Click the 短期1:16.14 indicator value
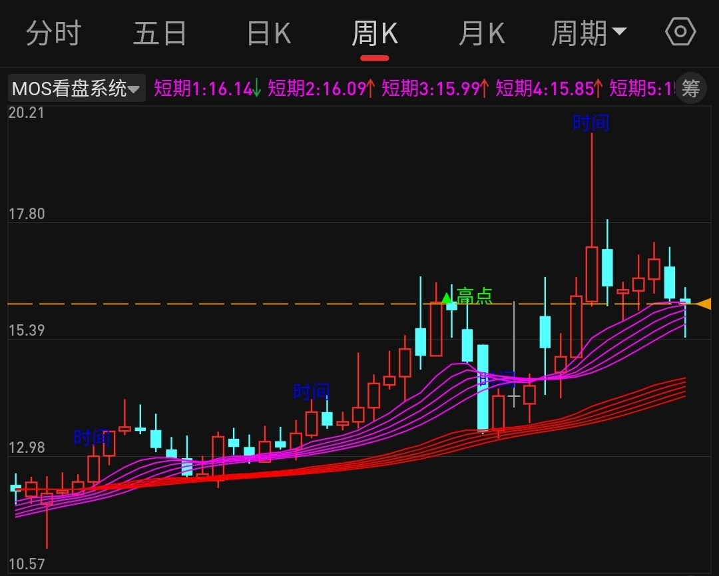Image resolution: width=719 pixels, height=576 pixels. click(x=207, y=88)
